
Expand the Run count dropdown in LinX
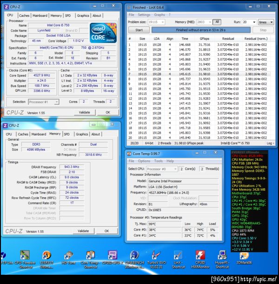pos(254,22)
